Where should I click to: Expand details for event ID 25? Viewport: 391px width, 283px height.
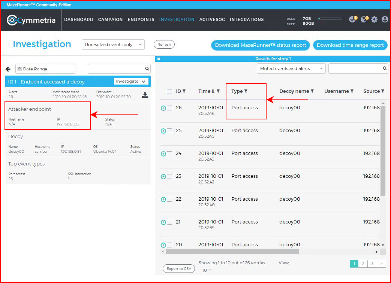coord(163,131)
